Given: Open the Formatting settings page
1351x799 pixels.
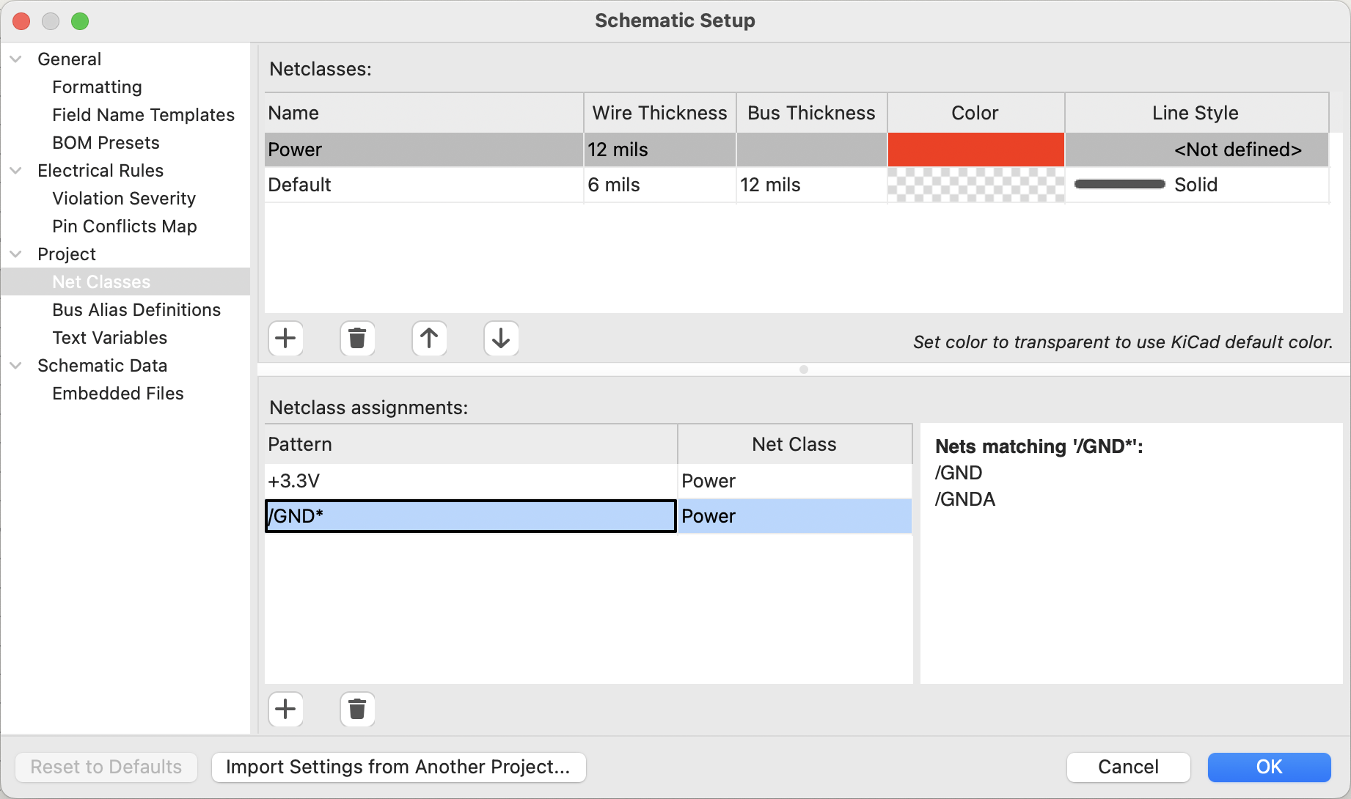Looking at the screenshot, I should 97,86.
